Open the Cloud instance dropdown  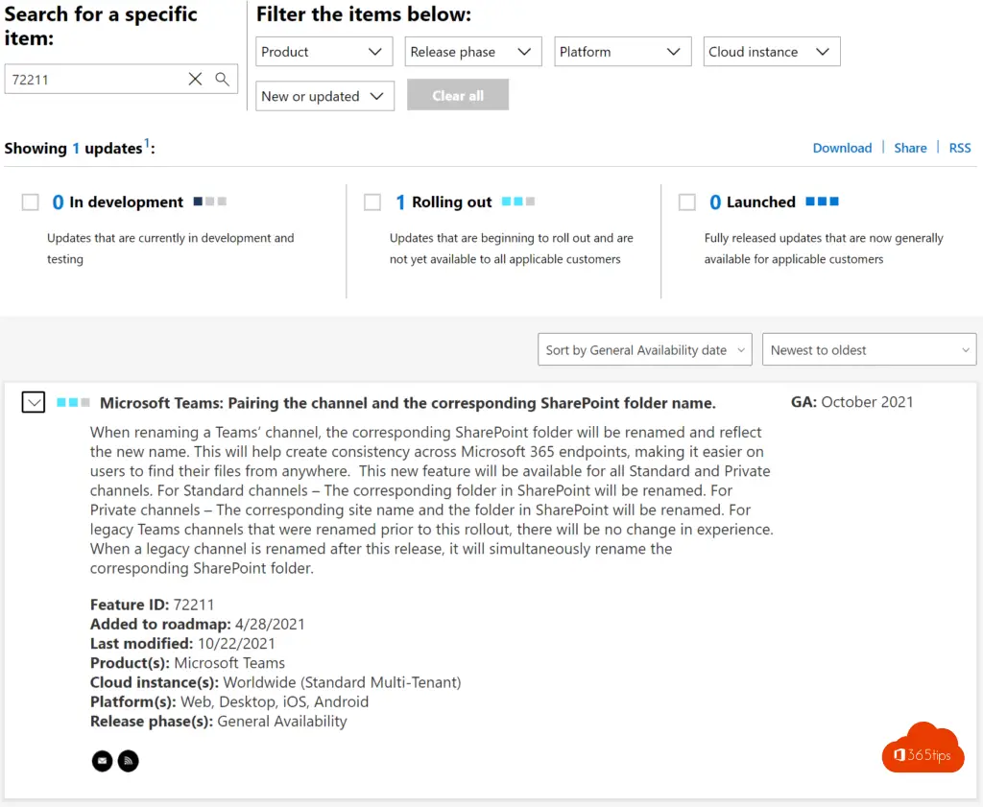[771, 51]
